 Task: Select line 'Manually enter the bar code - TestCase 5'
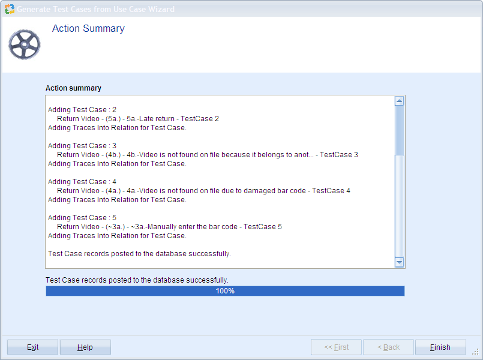point(169,227)
